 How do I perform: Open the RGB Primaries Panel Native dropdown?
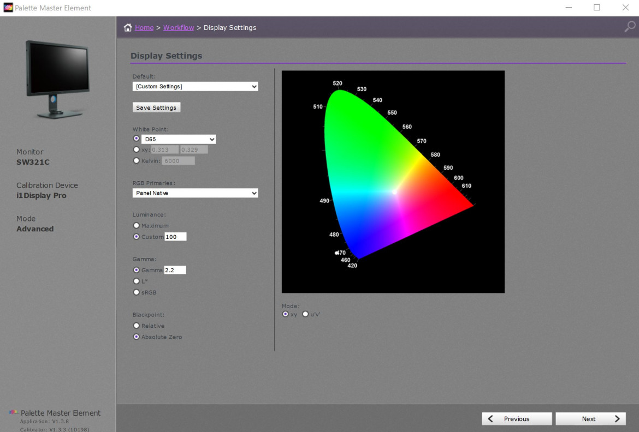pyautogui.click(x=195, y=193)
